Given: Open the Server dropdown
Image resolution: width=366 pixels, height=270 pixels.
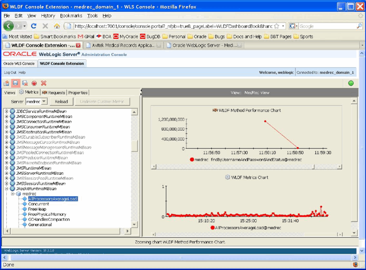Looking at the screenshot, I should click(x=44, y=101).
